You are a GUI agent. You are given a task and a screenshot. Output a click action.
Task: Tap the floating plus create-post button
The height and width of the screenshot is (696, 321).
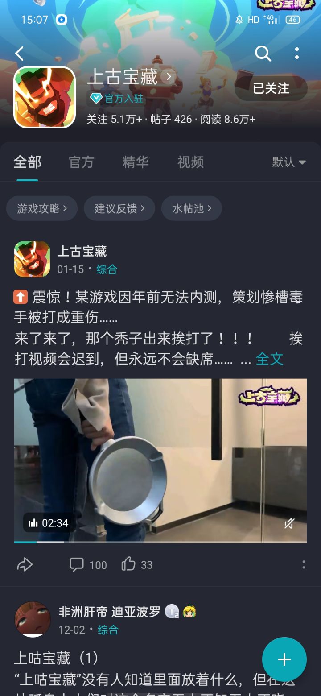(284, 659)
